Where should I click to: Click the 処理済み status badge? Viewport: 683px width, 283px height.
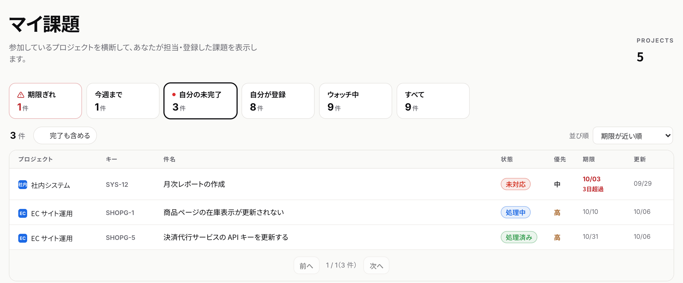pos(519,237)
